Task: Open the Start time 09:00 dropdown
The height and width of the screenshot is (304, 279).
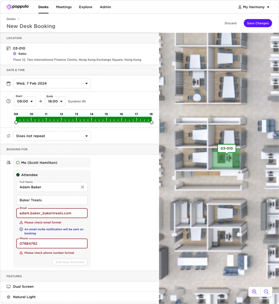Action: click(x=25, y=101)
